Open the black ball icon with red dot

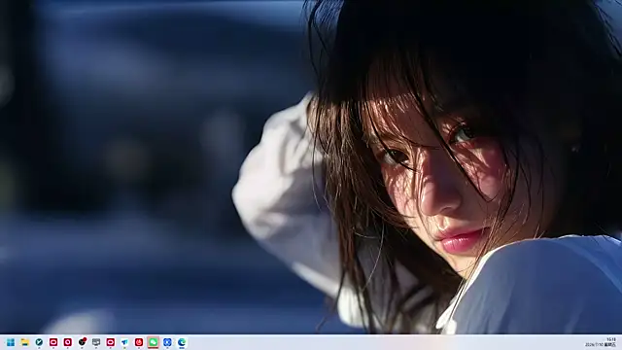coord(82,342)
